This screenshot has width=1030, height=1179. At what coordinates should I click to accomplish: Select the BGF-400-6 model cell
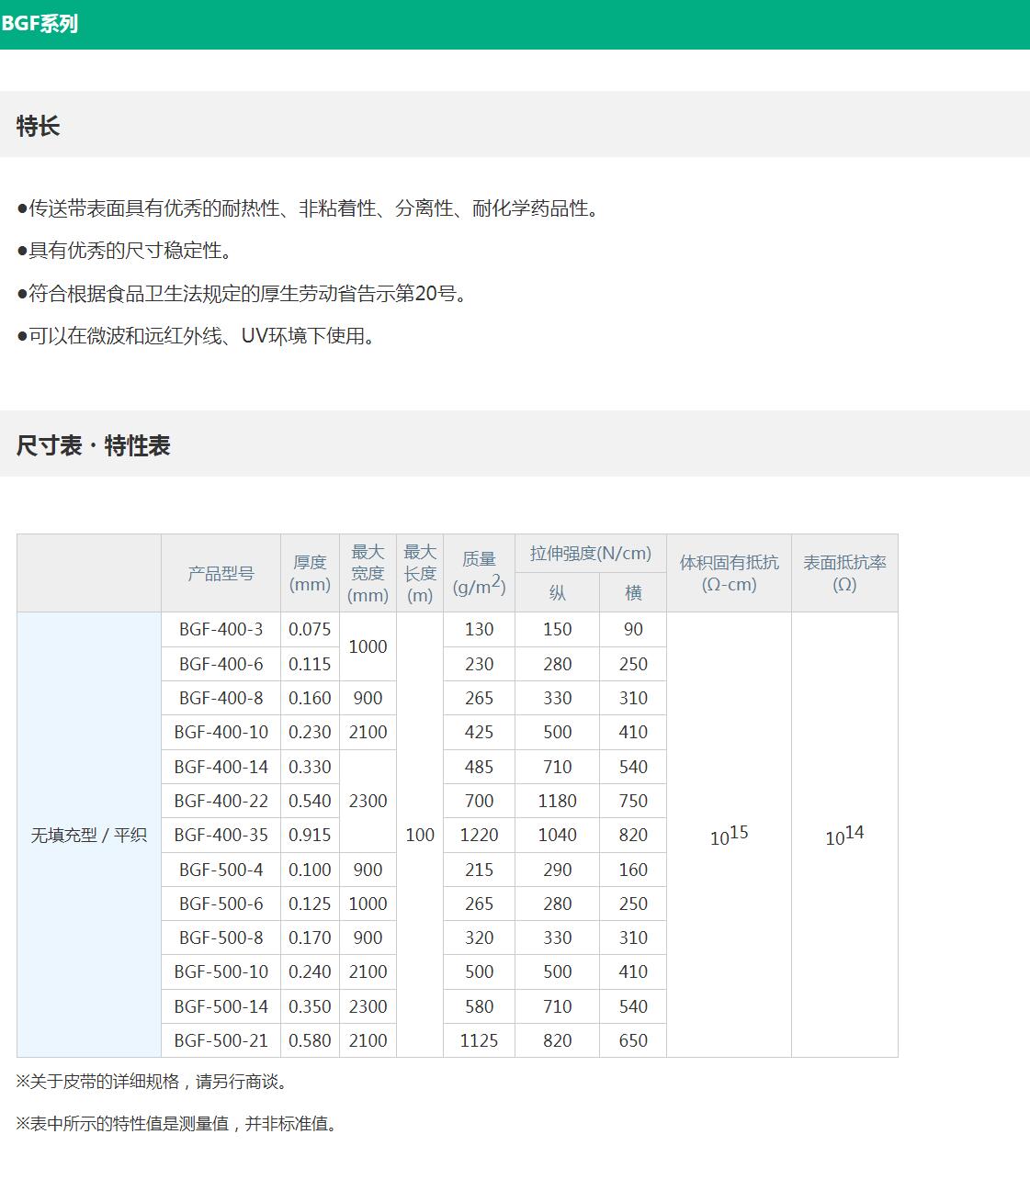221,664
